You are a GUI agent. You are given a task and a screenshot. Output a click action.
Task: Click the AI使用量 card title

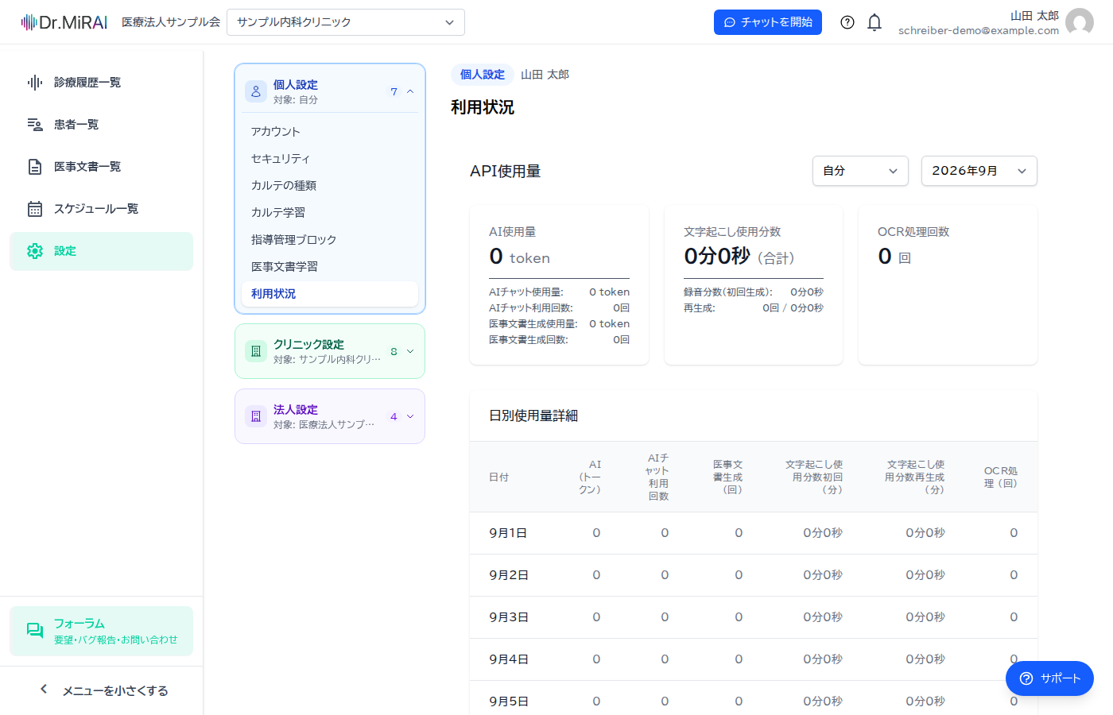pyautogui.click(x=512, y=232)
